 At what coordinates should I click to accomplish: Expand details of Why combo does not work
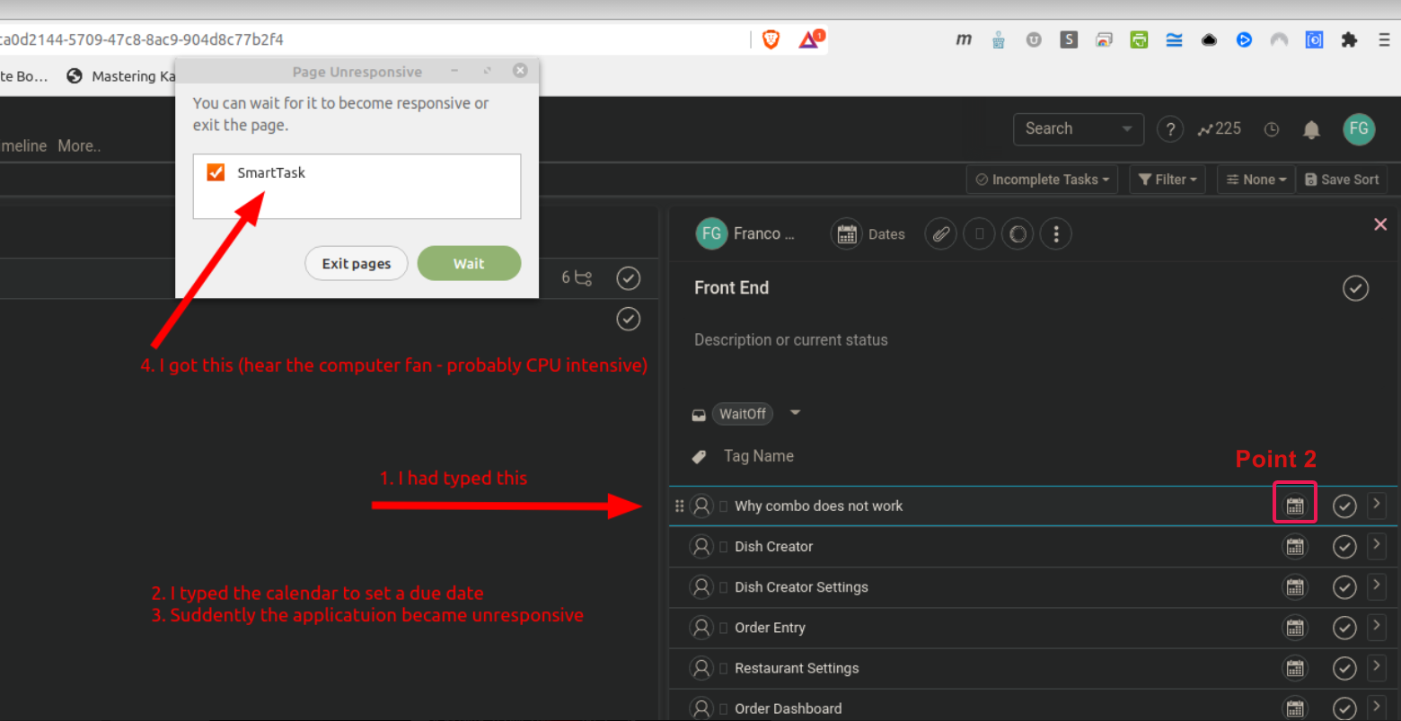[x=1376, y=505]
